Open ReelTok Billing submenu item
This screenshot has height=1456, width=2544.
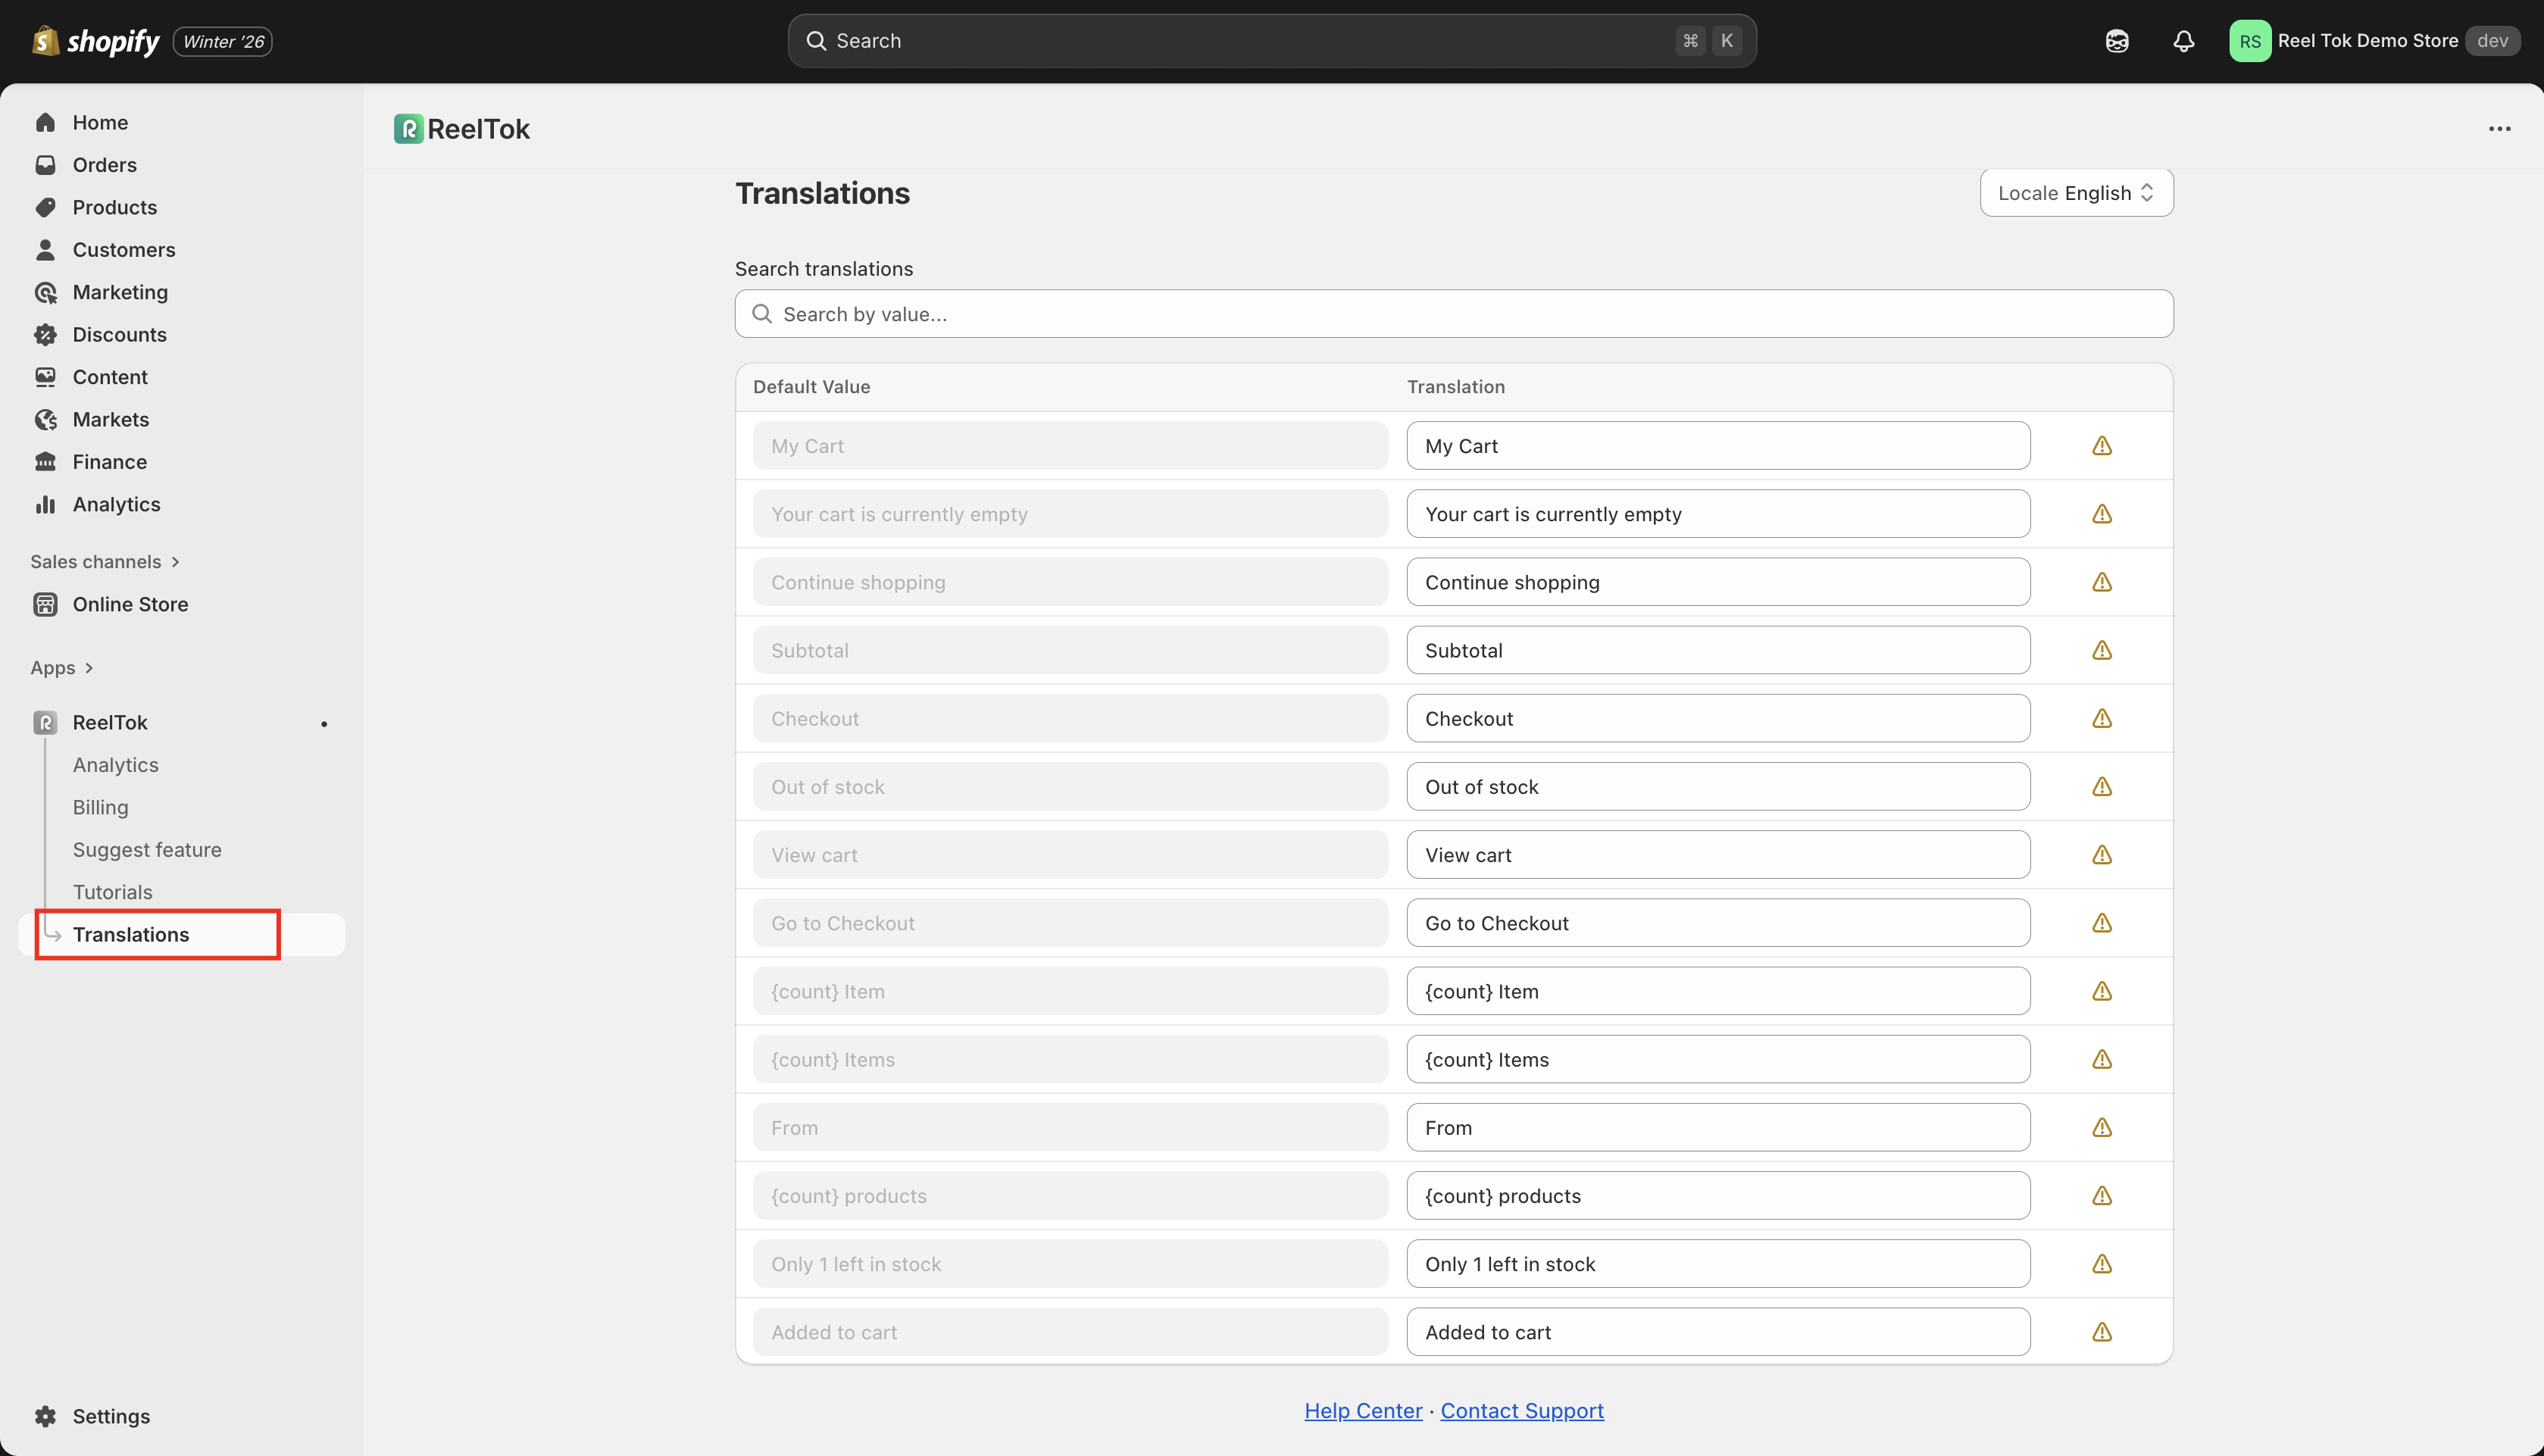pos(100,807)
